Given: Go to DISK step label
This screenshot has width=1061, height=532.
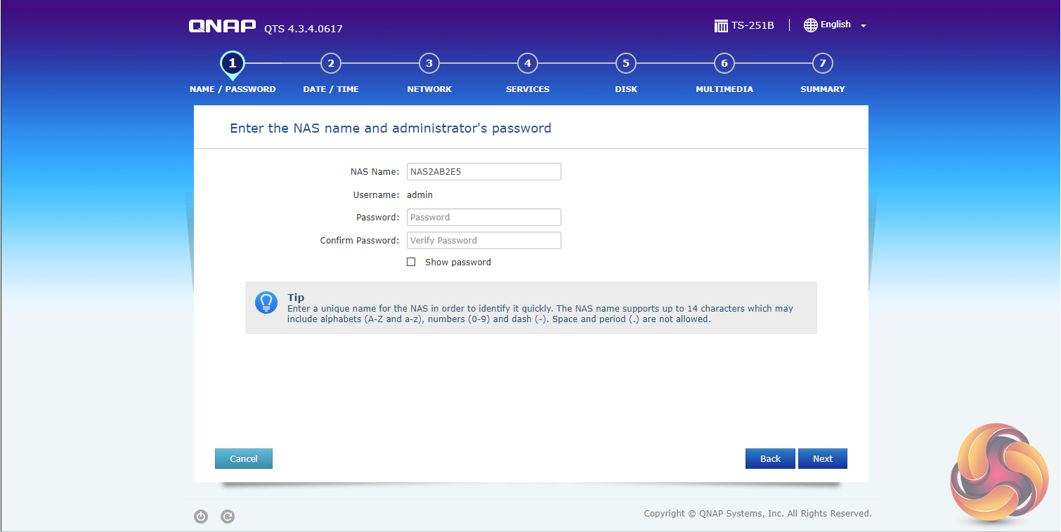Looking at the screenshot, I should (x=626, y=89).
